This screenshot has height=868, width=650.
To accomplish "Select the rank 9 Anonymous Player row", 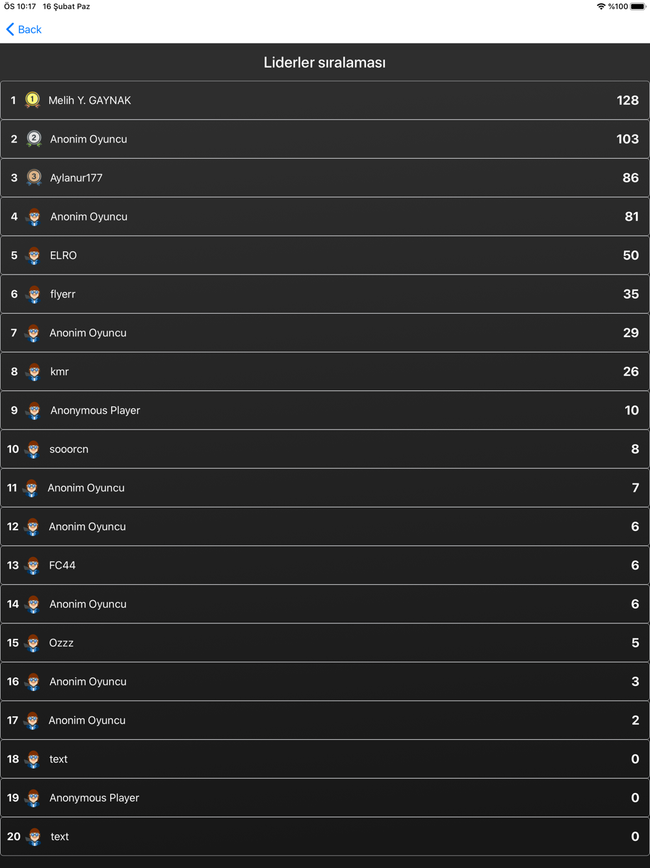I will click(x=325, y=411).
